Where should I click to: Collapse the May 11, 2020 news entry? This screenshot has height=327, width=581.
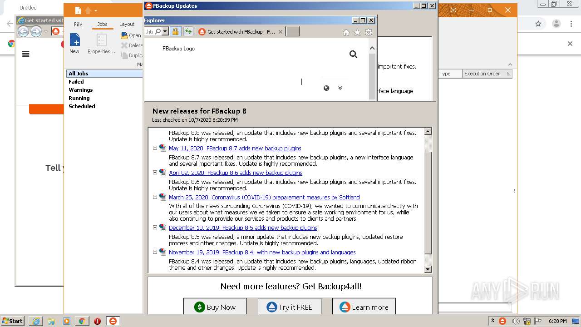click(x=155, y=148)
